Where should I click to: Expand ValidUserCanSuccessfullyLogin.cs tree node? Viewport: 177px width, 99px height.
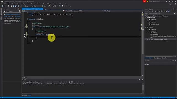click(147, 40)
